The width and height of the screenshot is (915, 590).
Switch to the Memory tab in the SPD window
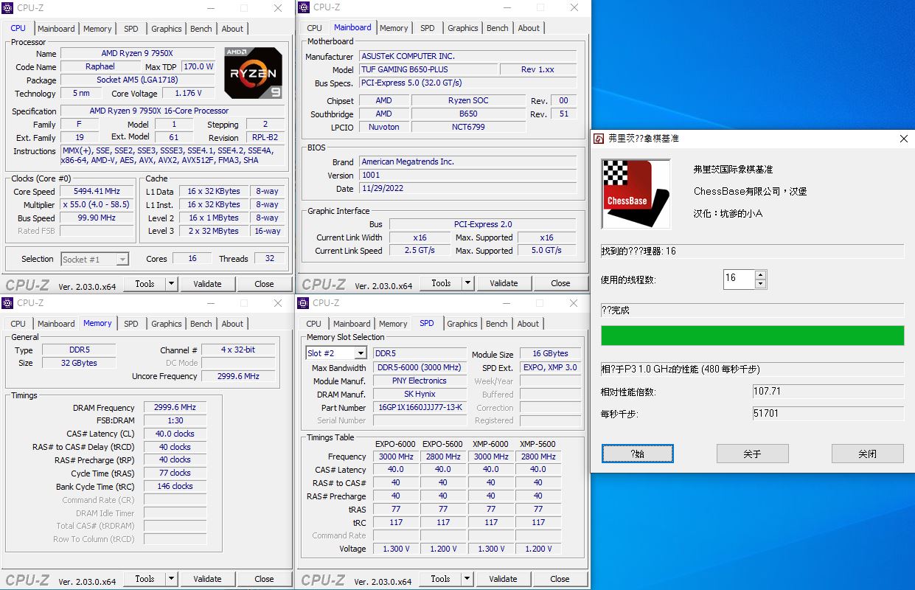tap(393, 324)
